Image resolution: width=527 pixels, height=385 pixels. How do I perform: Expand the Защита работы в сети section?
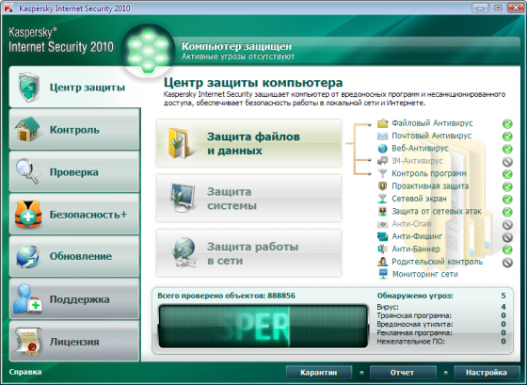point(249,253)
